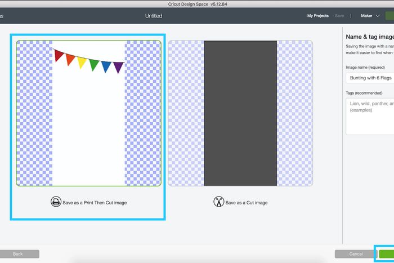Image resolution: width=394 pixels, height=263 pixels.
Task: Click the Untitled project title
Action: point(154,16)
